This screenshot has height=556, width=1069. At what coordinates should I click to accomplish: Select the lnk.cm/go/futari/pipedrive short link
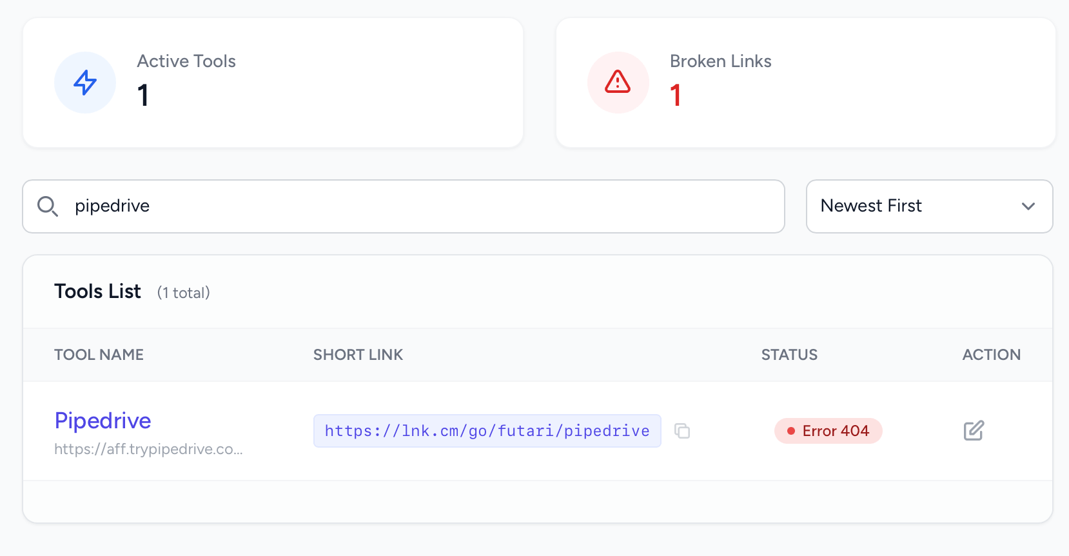(x=487, y=430)
